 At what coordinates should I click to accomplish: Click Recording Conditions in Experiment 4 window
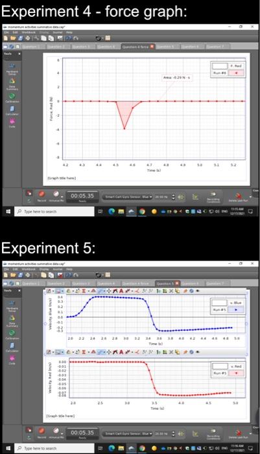coord(213,197)
